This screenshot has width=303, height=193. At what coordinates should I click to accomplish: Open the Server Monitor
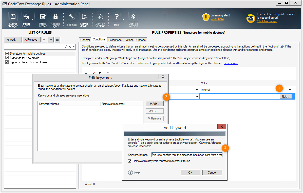[x=84, y=20]
